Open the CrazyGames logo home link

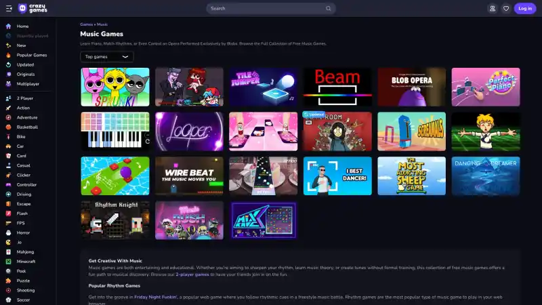[x=33, y=8]
